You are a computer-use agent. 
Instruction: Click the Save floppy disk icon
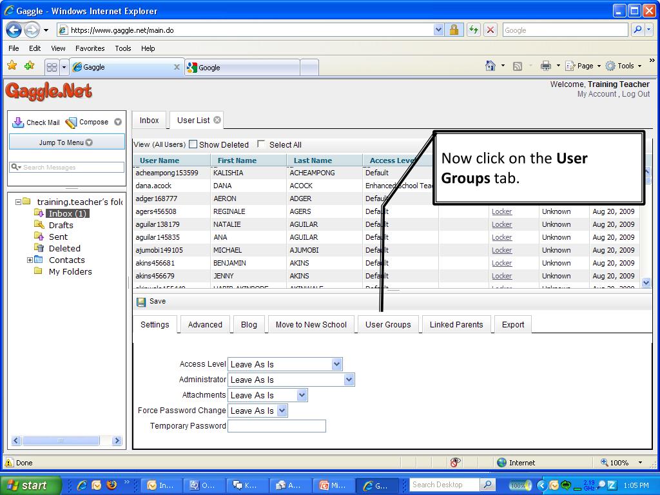point(141,302)
